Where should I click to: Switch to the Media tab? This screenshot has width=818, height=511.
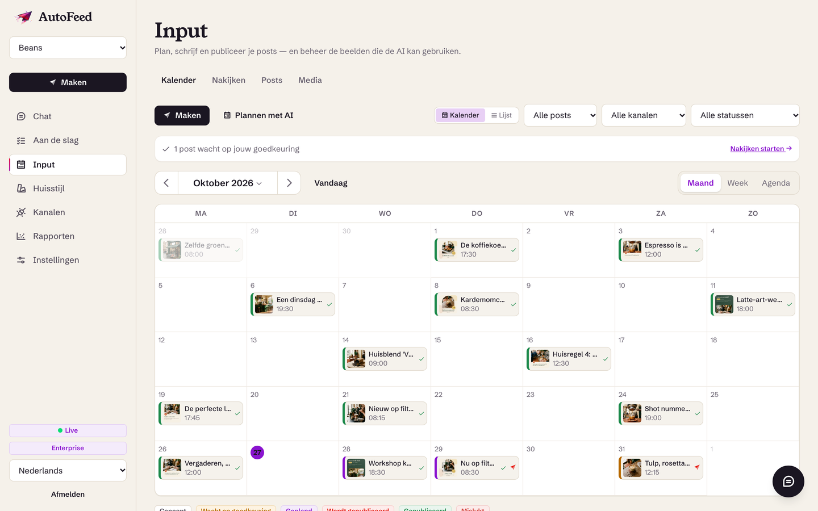click(310, 80)
